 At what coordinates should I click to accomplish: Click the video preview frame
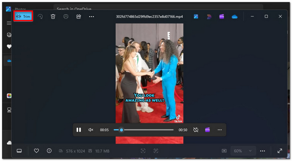pyautogui.click(x=149, y=83)
